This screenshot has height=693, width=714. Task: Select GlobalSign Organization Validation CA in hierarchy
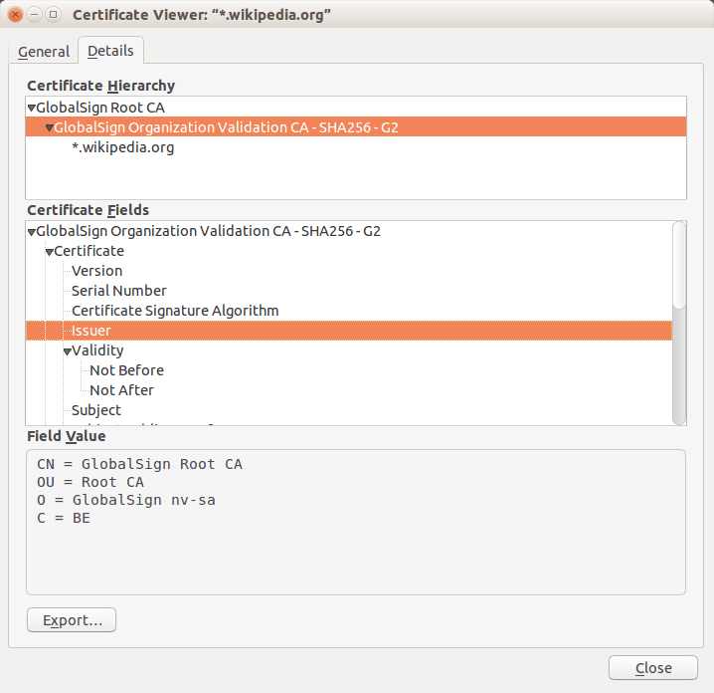point(356,127)
